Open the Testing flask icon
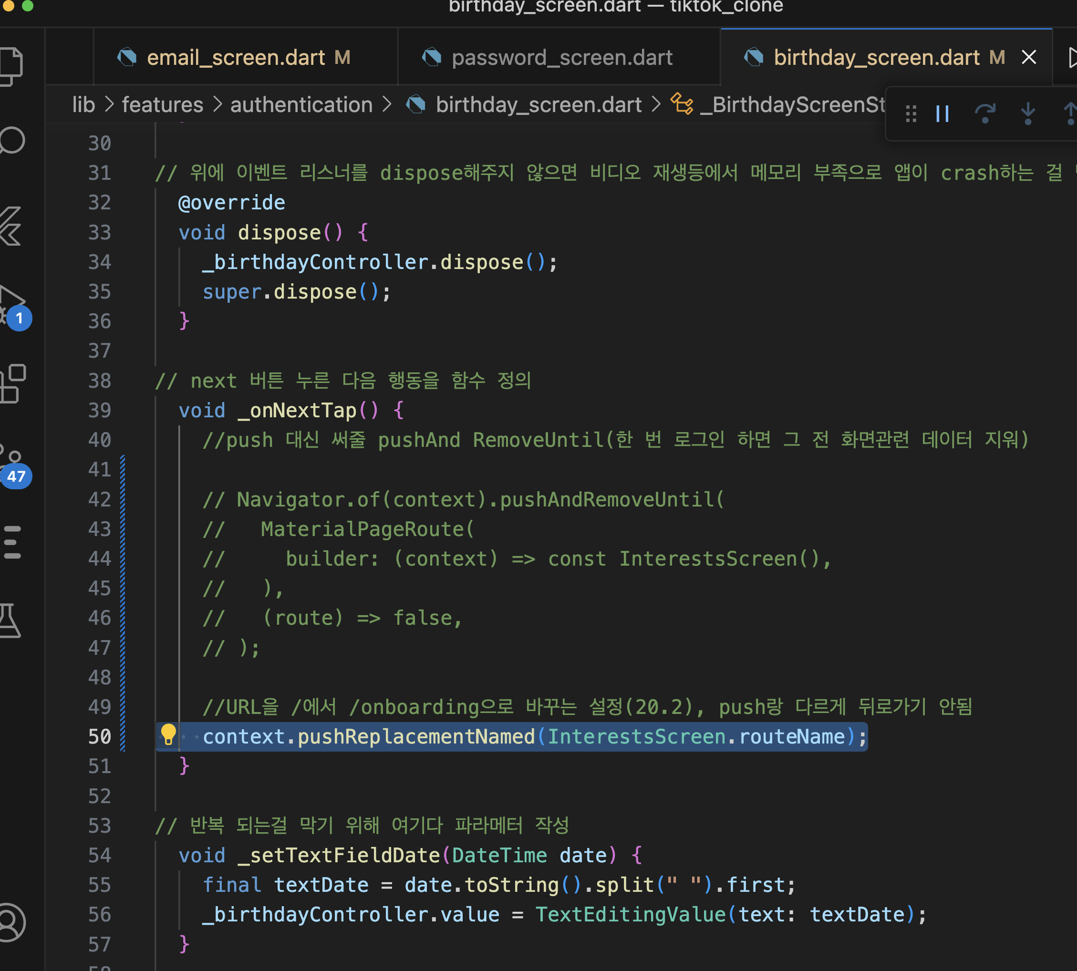This screenshot has width=1077, height=971. pos(10,620)
